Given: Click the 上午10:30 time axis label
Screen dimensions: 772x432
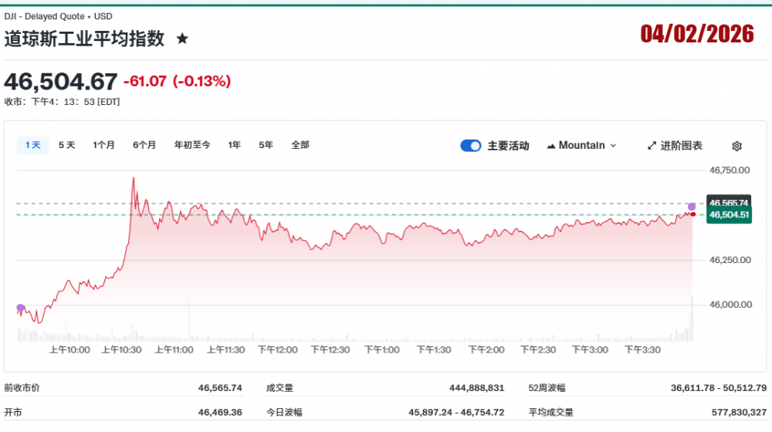Looking at the screenshot, I should tap(121, 349).
